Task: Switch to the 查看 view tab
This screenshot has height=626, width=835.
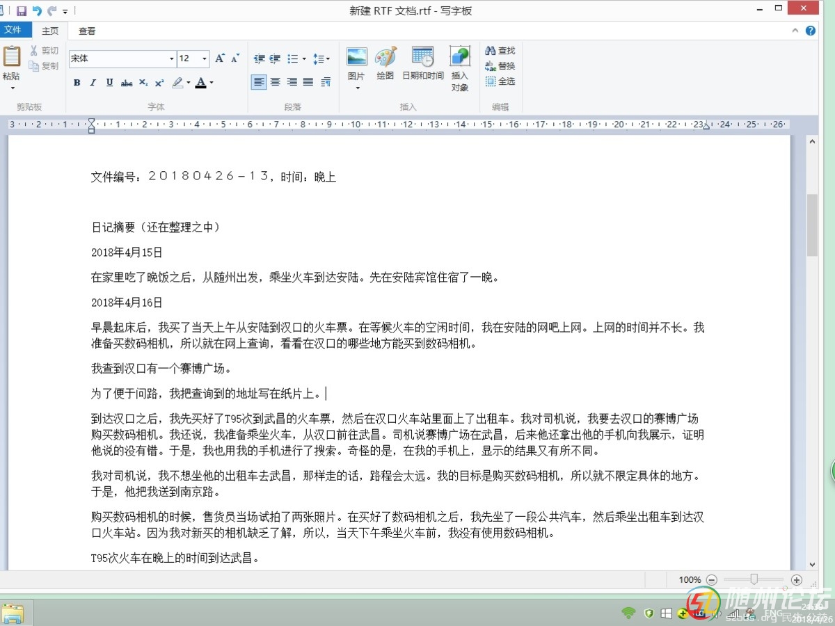Action: pos(87,31)
